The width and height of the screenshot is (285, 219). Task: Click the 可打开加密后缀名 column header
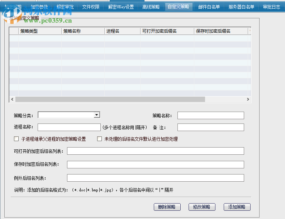click(x=167, y=31)
